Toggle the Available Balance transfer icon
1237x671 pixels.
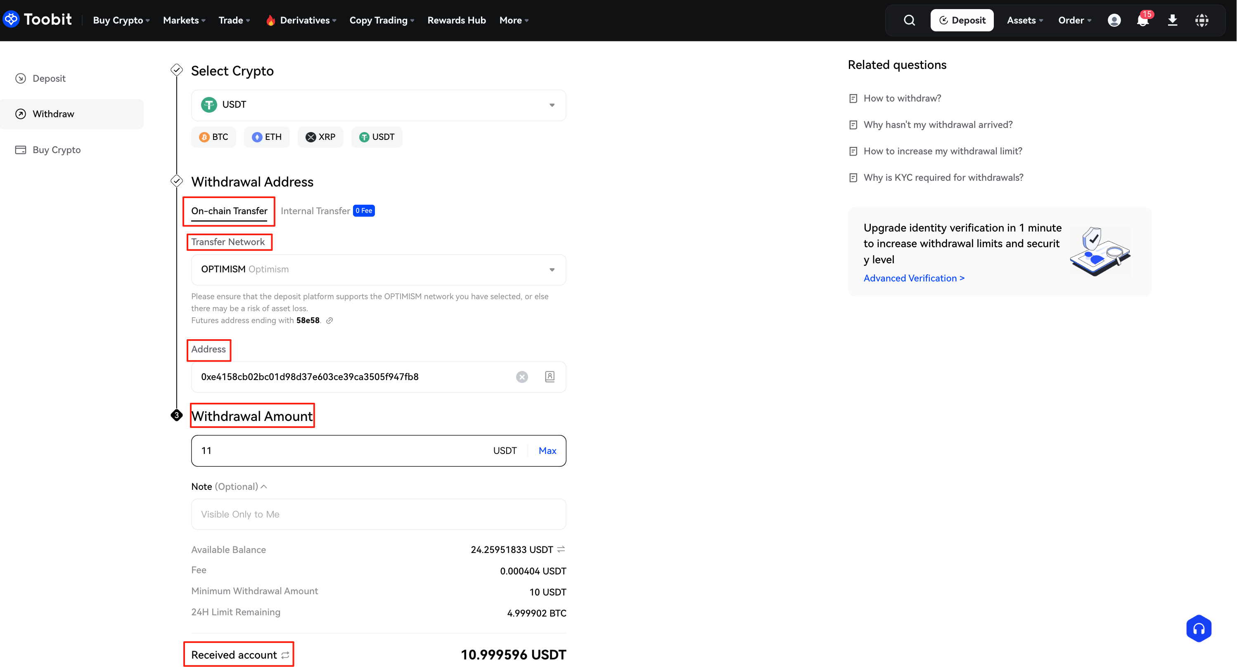[x=561, y=549]
